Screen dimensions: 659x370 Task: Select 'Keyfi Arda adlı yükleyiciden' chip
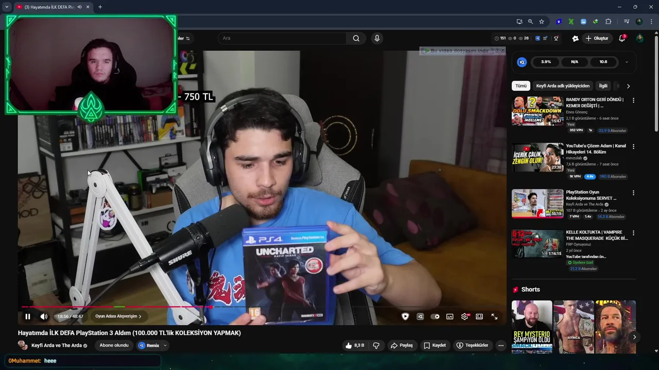(x=563, y=86)
